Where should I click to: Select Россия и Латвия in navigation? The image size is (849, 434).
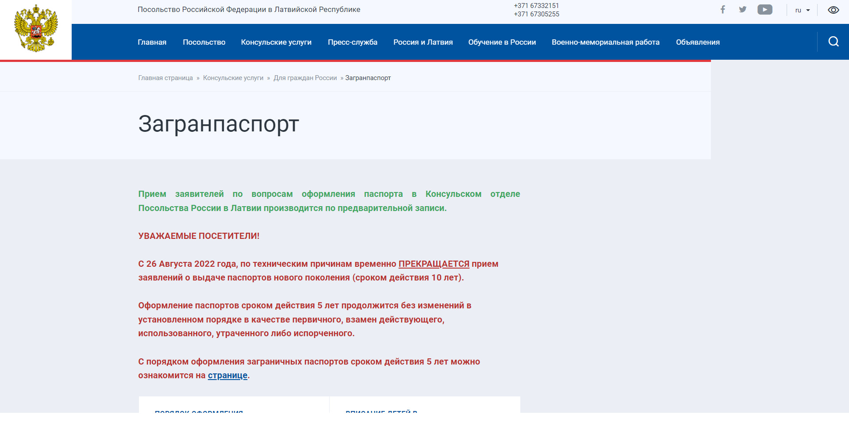tap(423, 42)
